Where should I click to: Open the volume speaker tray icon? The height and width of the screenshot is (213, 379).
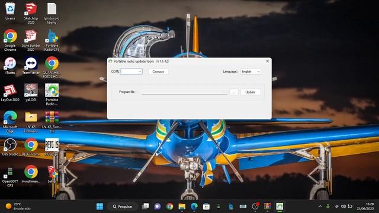(x=343, y=206)
